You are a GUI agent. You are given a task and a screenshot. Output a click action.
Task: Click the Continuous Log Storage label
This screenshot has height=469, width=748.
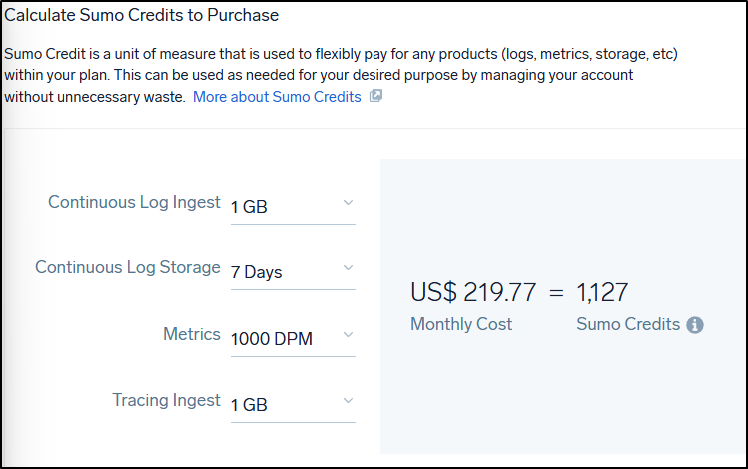coord(128,267)
